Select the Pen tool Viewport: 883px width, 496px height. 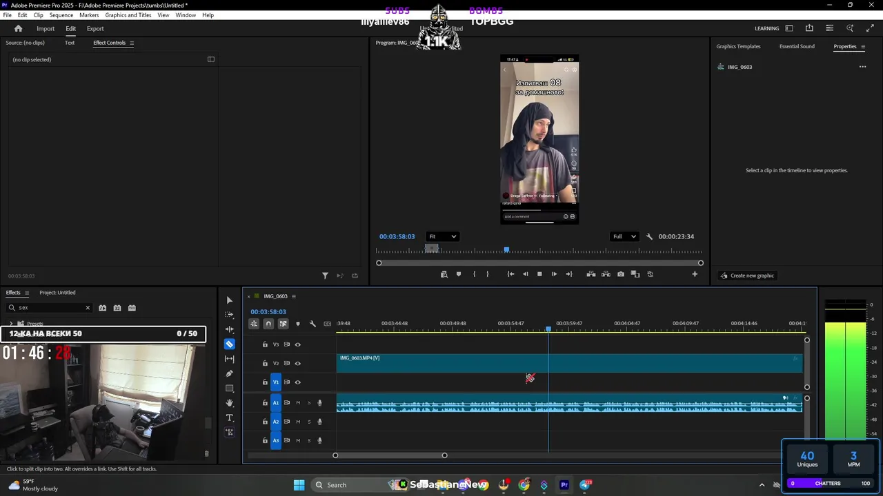[230, 373]
